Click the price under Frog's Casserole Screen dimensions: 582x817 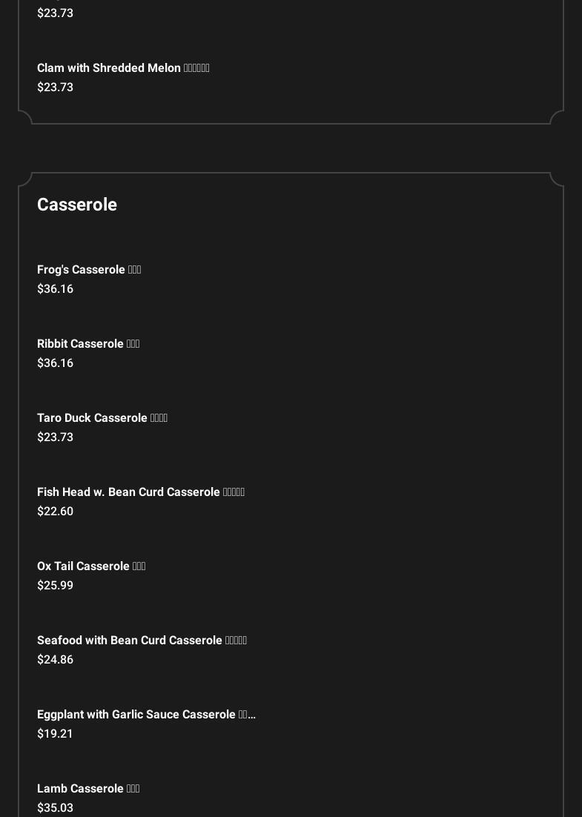(x=56, y=289)
